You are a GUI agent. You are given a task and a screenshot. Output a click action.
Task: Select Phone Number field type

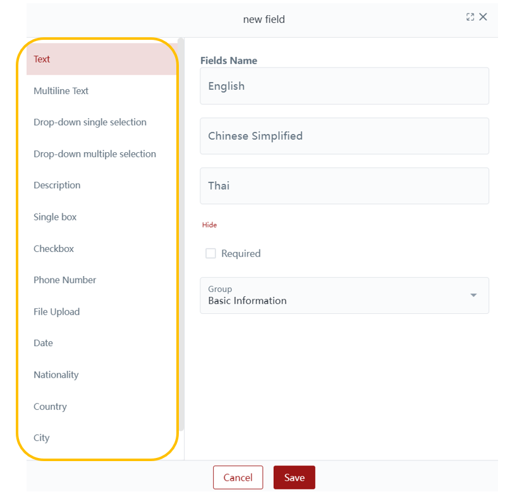click(64, 280)
